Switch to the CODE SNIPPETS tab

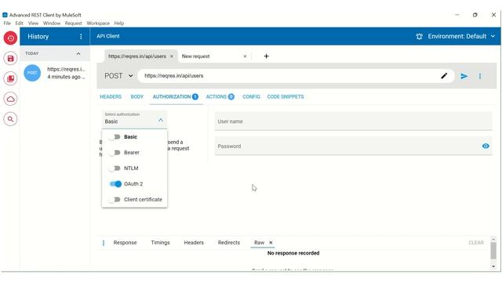[x=286, y=97]
